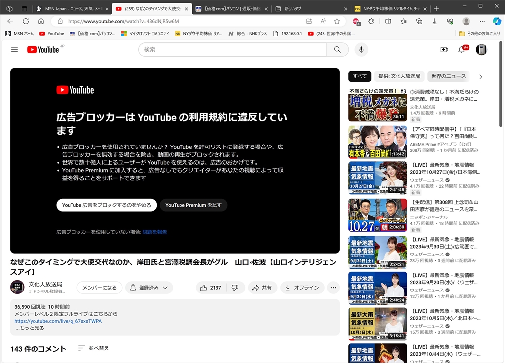The height and width of the screenshot is (364, 505).
Task: Open the collections icon in the toolbar
Action: tap(419, 21)
